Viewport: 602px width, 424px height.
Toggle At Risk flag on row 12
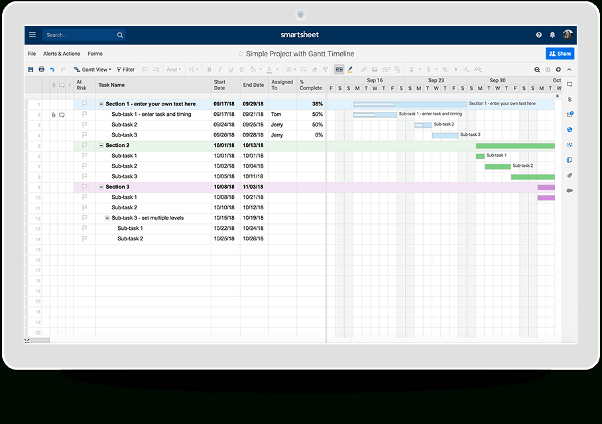(x=84, y=217)
